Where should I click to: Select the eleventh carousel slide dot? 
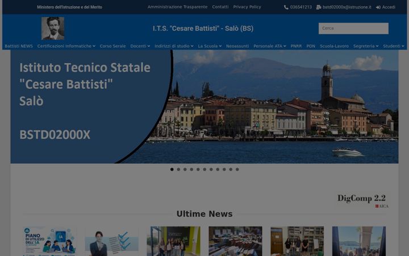(x=237, y=170)
